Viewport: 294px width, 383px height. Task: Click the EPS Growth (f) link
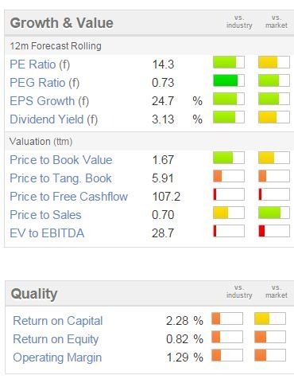coord(49,101)
